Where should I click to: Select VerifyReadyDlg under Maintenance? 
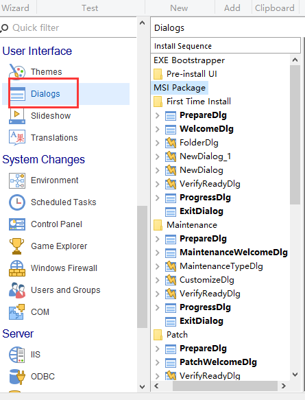(210, 294)
